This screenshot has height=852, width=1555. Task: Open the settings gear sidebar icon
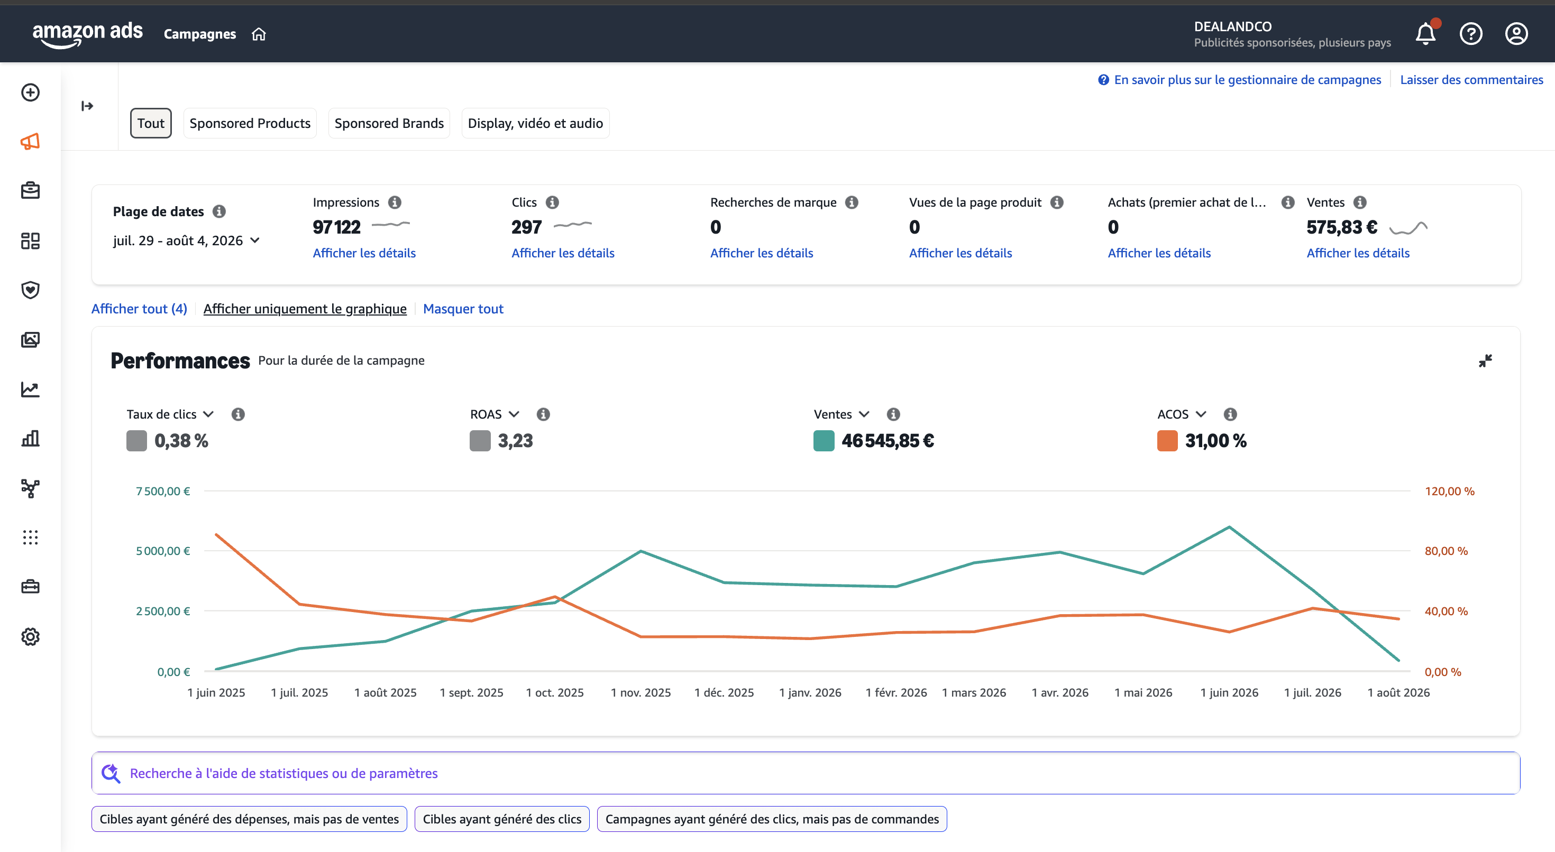coord(30,636)
